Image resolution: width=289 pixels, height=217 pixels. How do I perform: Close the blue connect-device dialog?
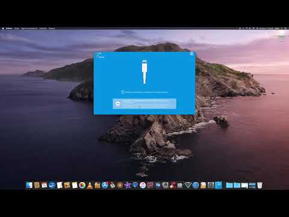pos(191,54)
